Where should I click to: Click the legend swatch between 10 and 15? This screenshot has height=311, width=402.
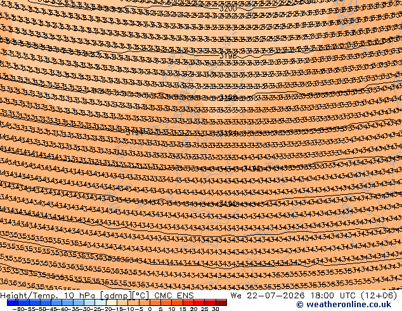pos(178,303)
